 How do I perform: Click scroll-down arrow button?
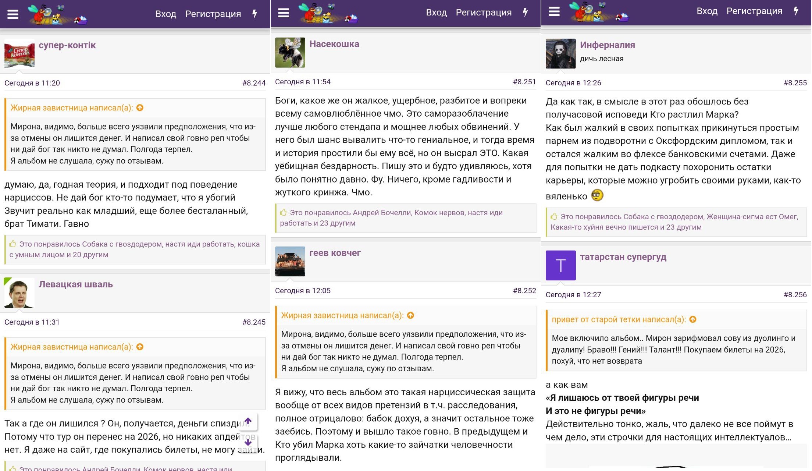248,443
